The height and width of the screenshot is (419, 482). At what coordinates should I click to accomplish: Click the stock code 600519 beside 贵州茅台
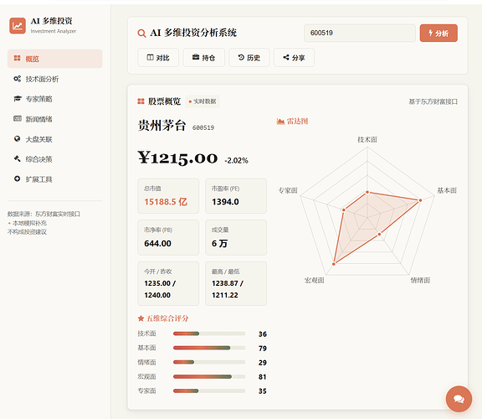tap(203, 127)
